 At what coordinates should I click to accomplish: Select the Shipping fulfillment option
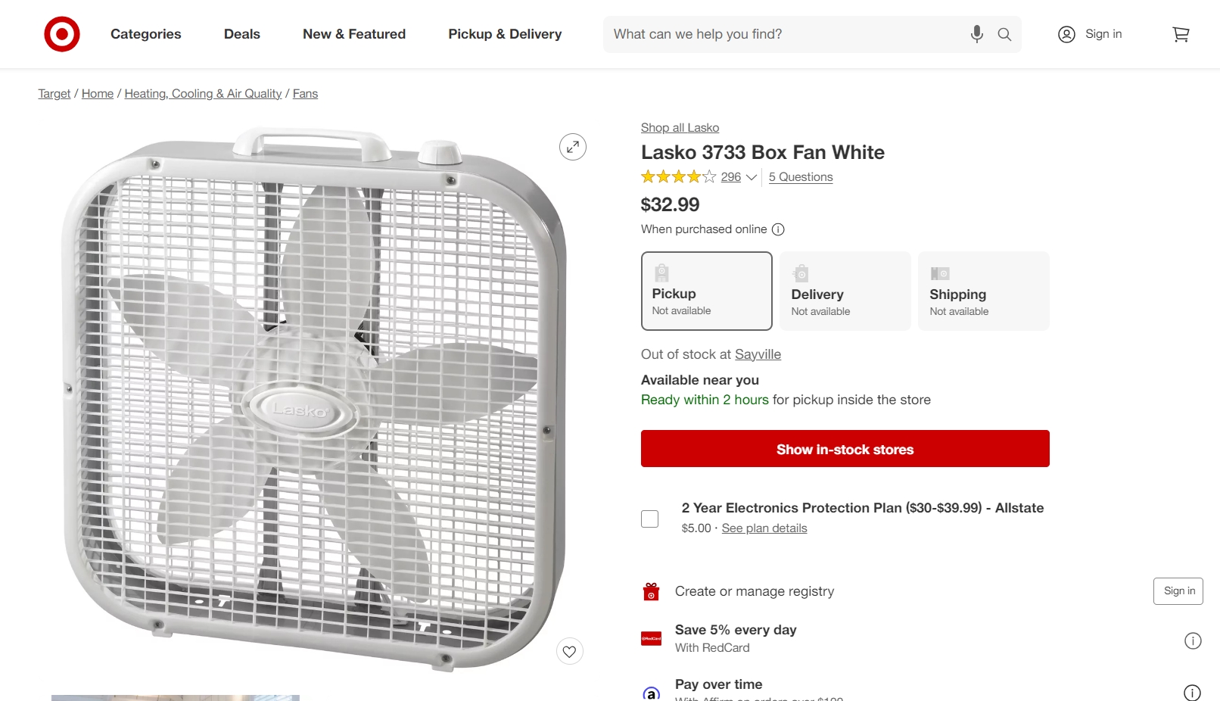[983, 291]
